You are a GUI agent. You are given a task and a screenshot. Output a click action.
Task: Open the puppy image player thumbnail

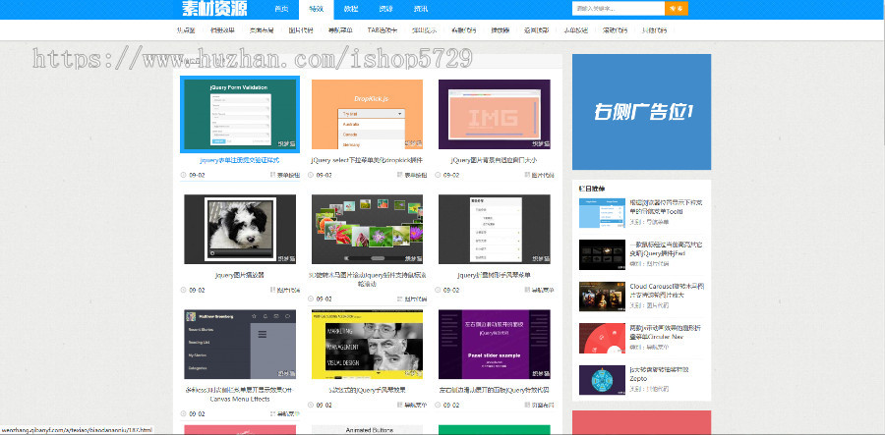coord(241,228)
